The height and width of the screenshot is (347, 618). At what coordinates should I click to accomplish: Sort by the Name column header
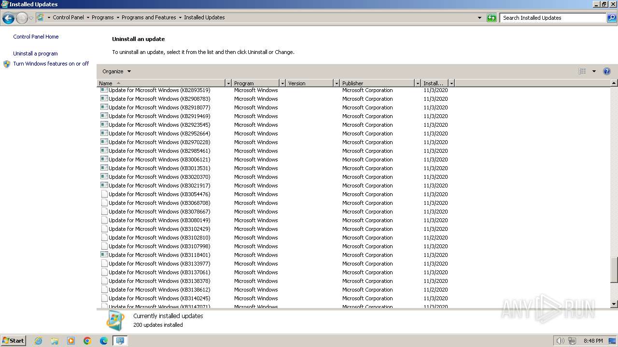tap(161, 83)
